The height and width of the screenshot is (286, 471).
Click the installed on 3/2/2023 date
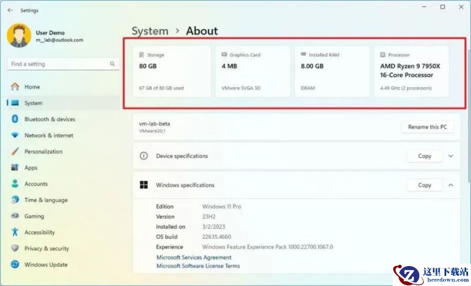click(214, 227)
